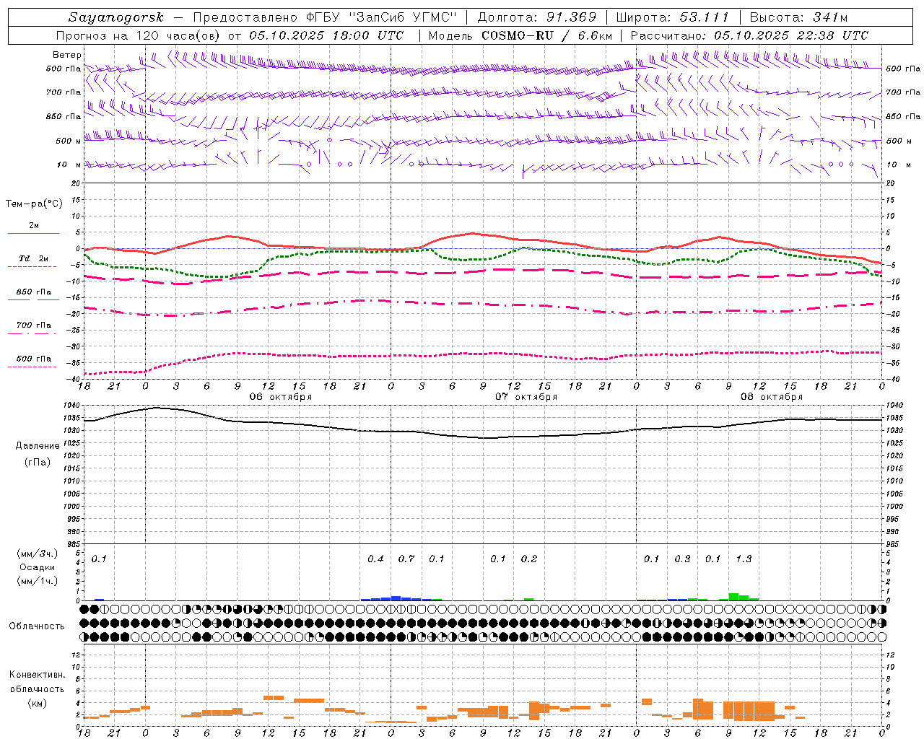Click the 08 октября date label

[x=772, y=396]
